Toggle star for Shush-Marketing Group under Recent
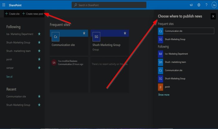 point(39,105)
